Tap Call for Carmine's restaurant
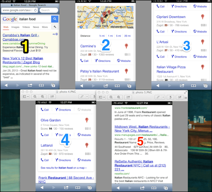This screenshot has width=212, height=192. point(84,61)
